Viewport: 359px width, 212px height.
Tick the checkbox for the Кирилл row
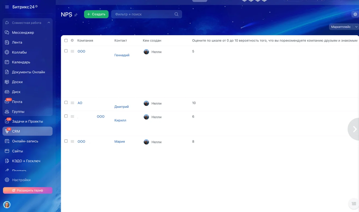(66, 116)
